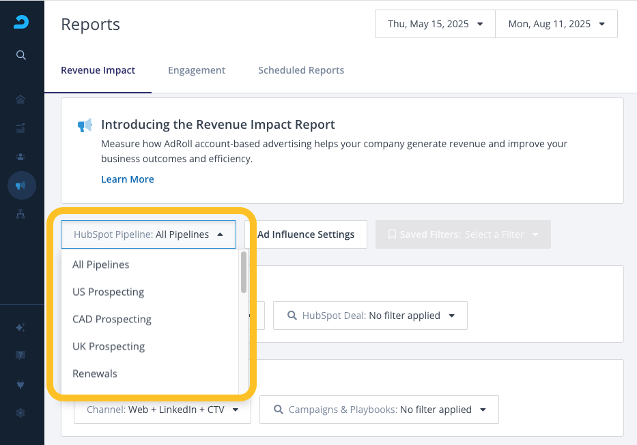The image size is (637, 445).
Task: Select the megaphone advertising icon in the sidebar
Action: 21,185
